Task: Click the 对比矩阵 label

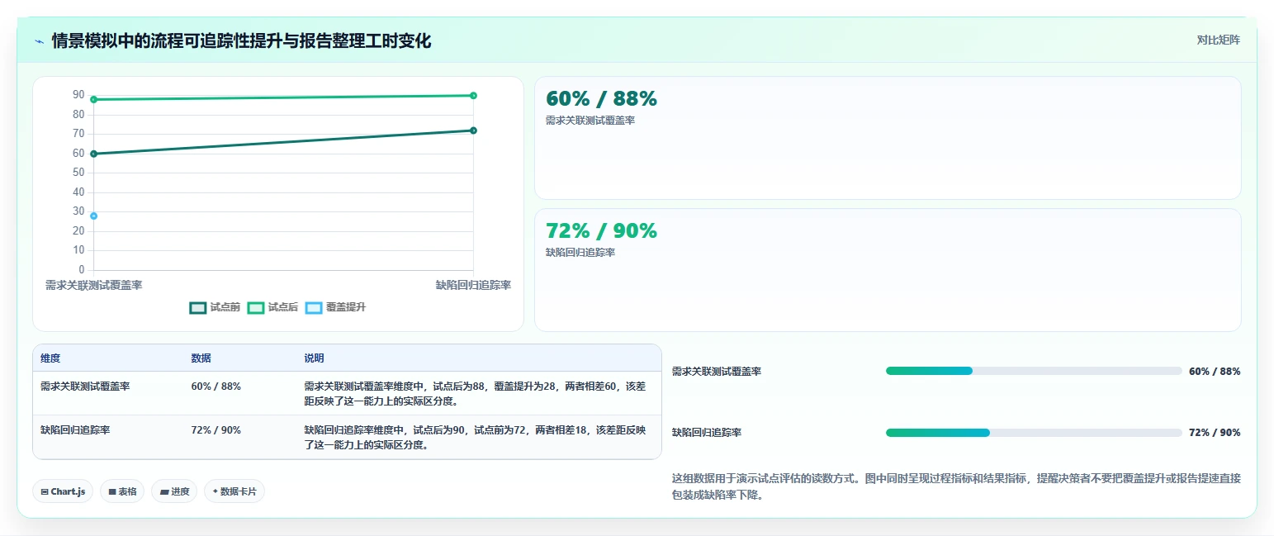Action: coord(1219,40)
